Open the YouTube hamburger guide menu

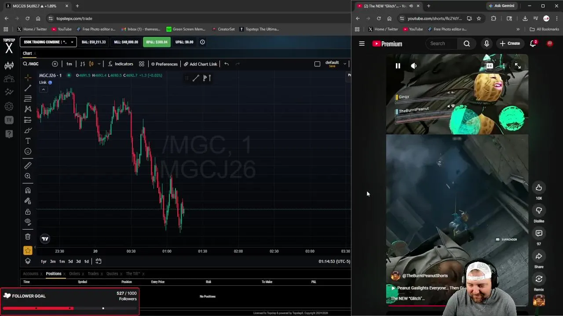[x=362, y=43]
